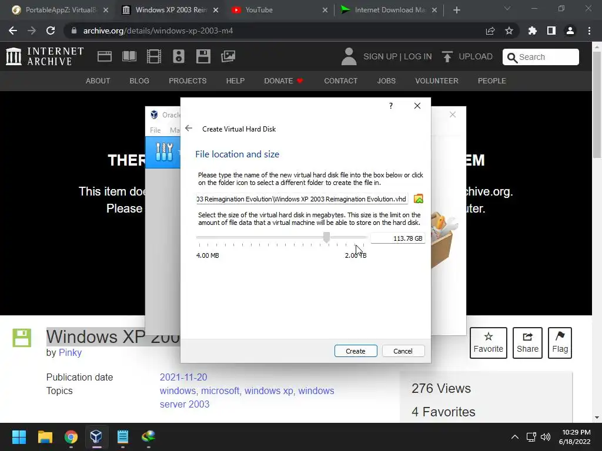The height and width of the screenshot is (451, 602).
Task: Click the Share button
Action: (527, 343)
